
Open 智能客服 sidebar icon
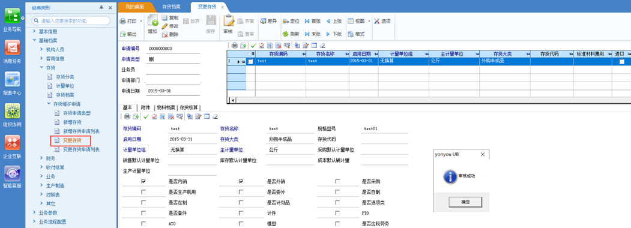click(12, 178)
